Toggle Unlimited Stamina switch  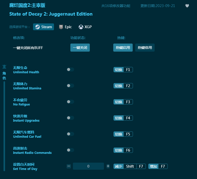70,86
